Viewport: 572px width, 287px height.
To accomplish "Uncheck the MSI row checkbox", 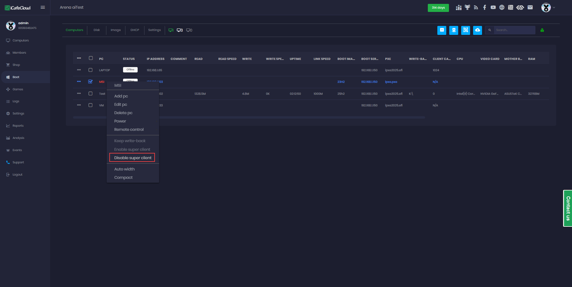I will 91,82.
